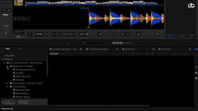Click the tree panel vertical scrollbar

[47, 65]
